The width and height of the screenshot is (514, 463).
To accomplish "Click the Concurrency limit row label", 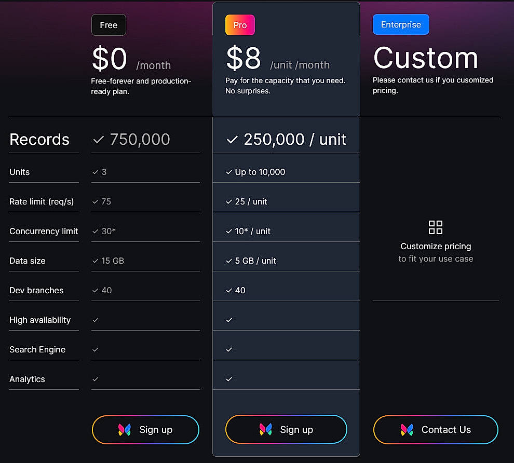I will point(44,231).
